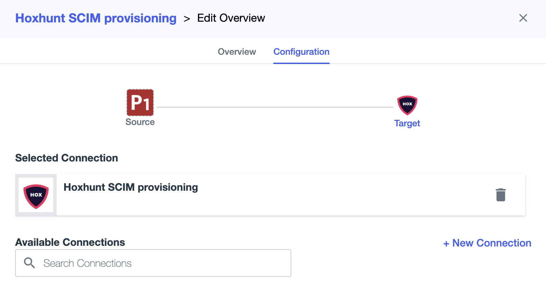This screenshot has width=546, height=294.
Task: Focus the Search Connections input field
Action: click(153, 263)
